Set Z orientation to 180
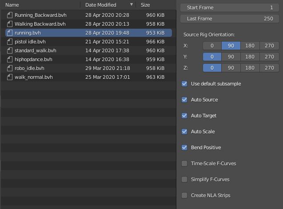 (x=250, y=68)
